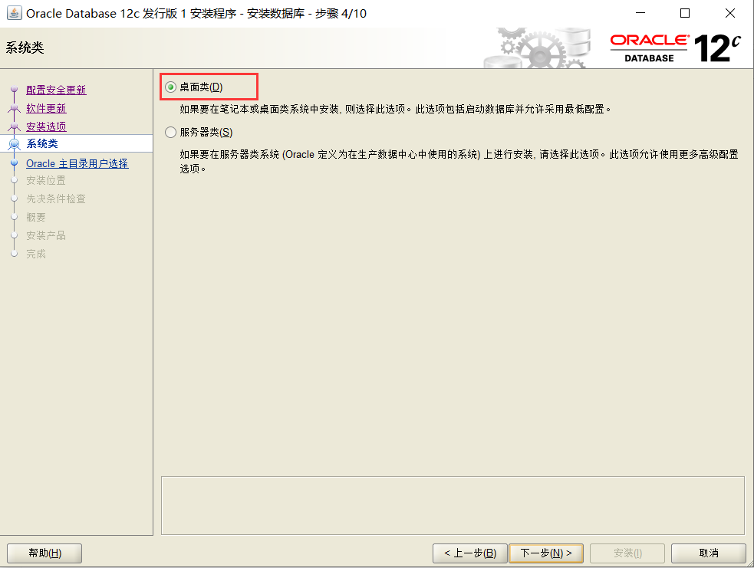The width and height of the screenshot is (754, 568).
Task: Click the step bullet beside Oracle 主目录用户选择
Action: point(15,163)
